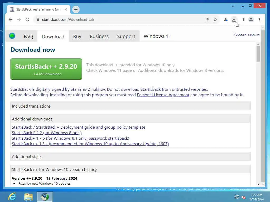Switch to the Business tab
Image resolution: width=270 pixels, height=202 pixels.
coord(99,36)
